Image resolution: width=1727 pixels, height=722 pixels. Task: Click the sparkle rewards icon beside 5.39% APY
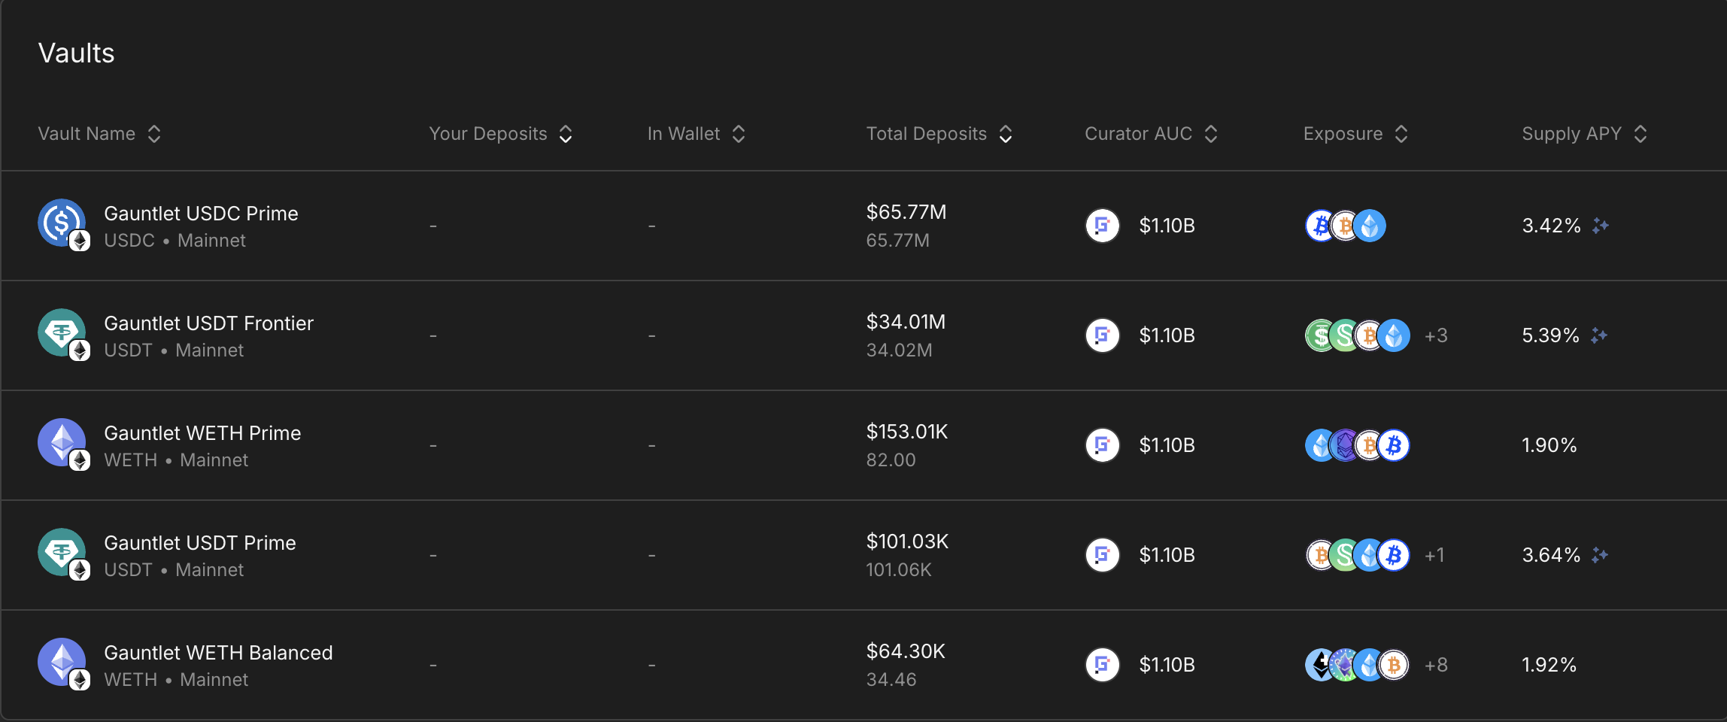coord(1599,335)
